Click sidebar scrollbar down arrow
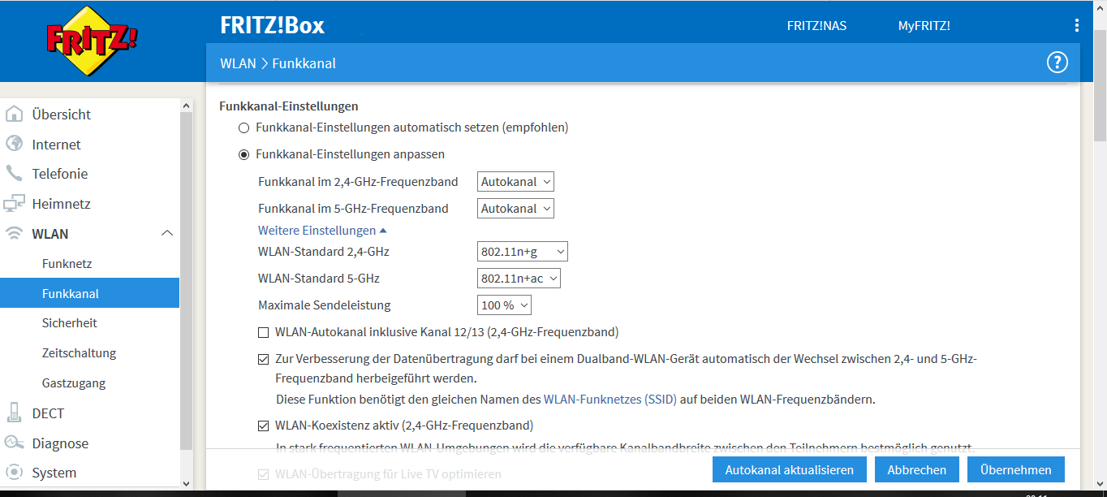This screenshot has width=1107, height=497. point(186,482)
